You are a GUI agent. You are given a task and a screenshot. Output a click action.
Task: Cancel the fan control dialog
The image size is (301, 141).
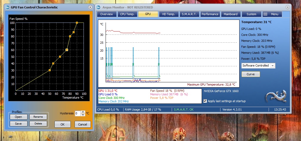point(82,124)
